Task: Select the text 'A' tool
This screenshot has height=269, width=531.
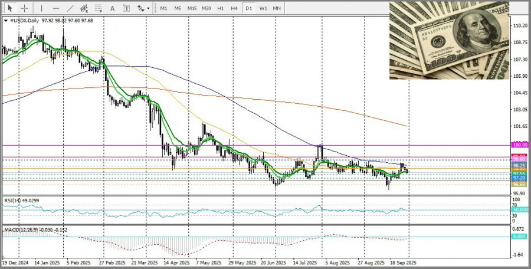Action: click(x=113, y=8)
